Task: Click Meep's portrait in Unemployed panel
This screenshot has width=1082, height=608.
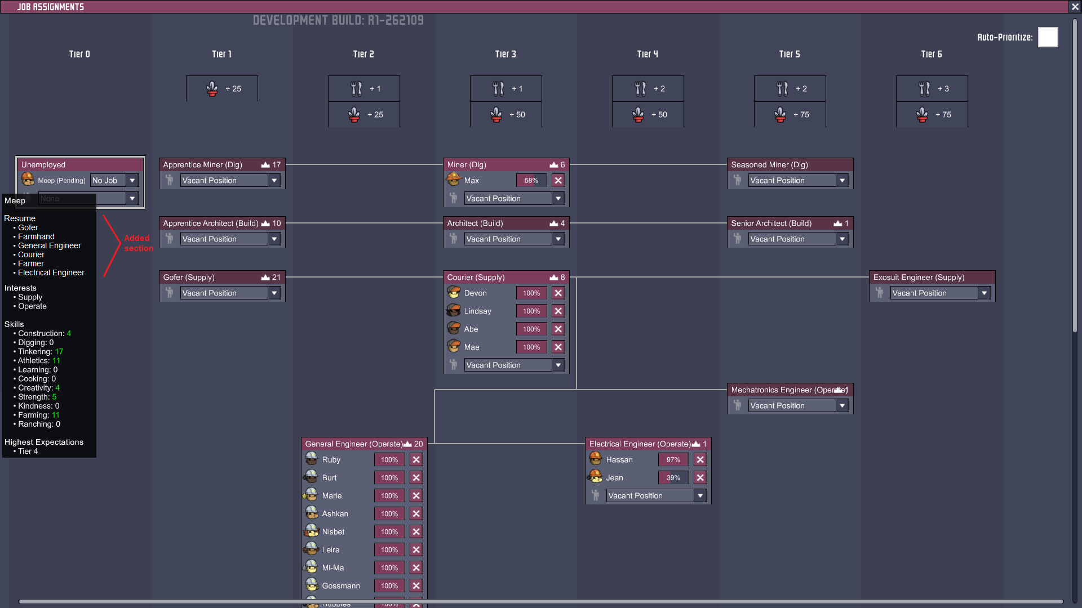Action: coord(28,180)
